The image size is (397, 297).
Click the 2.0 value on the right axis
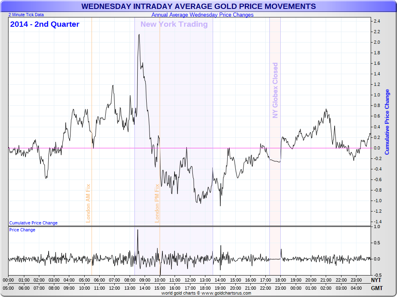click(377, 42)
